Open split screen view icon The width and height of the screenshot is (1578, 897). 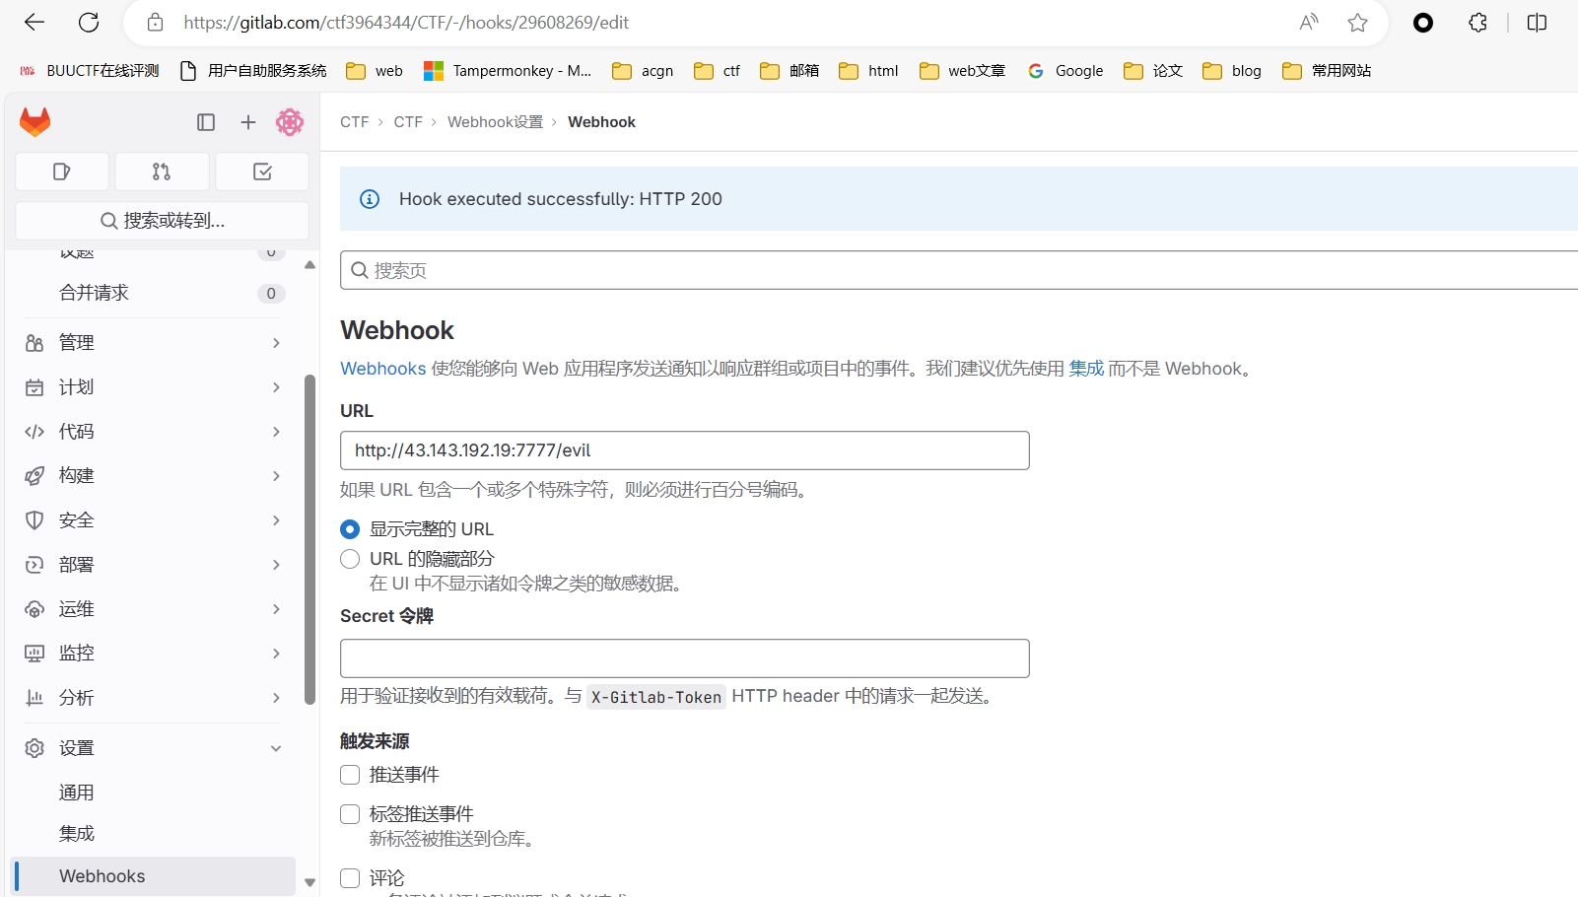1537,22
